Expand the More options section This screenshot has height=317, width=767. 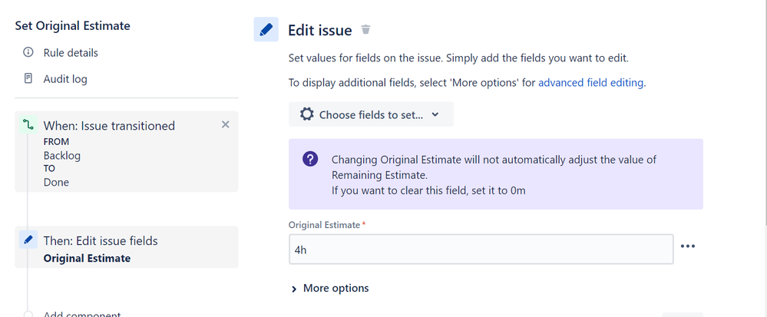330,288
